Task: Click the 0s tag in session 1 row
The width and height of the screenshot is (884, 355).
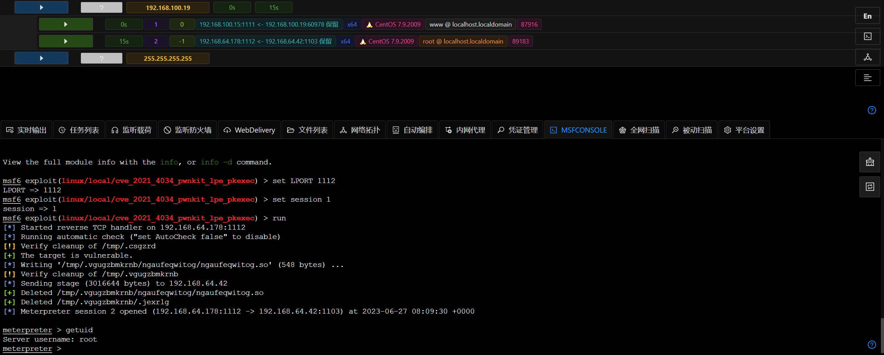Action: tap(124, 24)
